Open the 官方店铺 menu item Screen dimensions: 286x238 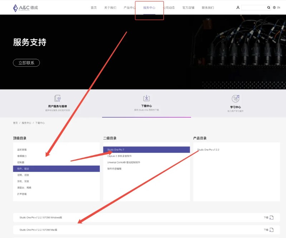coord(188,7)
